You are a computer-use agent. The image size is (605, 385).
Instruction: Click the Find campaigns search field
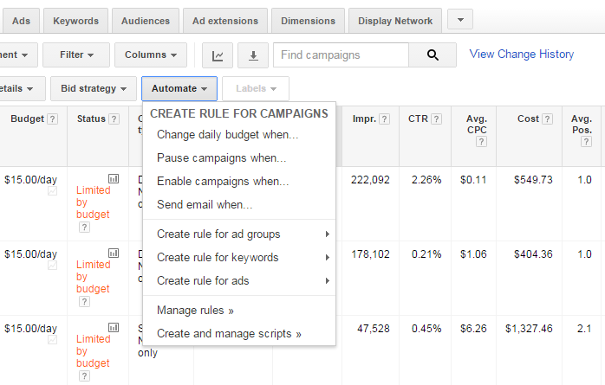342,55
